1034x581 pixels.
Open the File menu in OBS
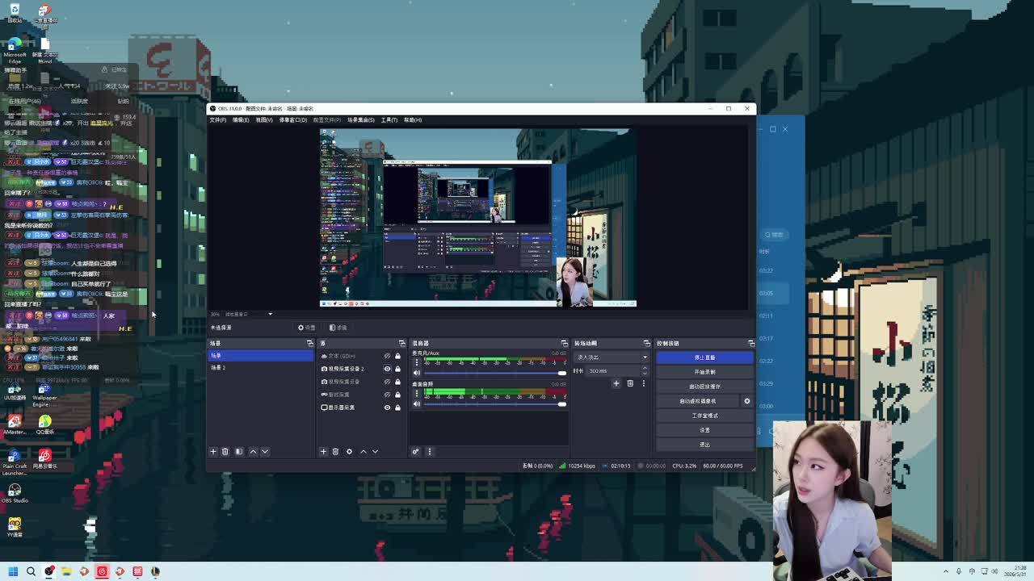coord(218,120)
